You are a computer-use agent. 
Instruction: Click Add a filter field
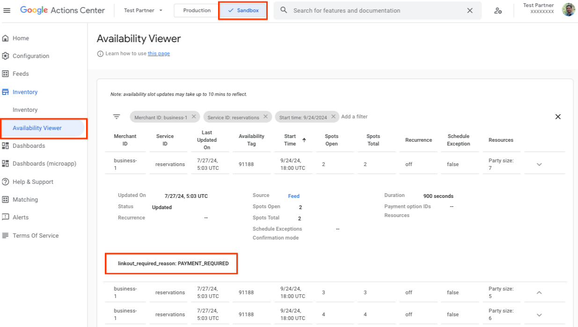click(x=355, y=116)
